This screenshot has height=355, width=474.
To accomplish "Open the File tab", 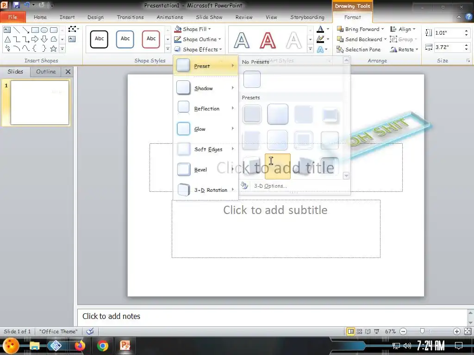I will [x=12, y=17].
